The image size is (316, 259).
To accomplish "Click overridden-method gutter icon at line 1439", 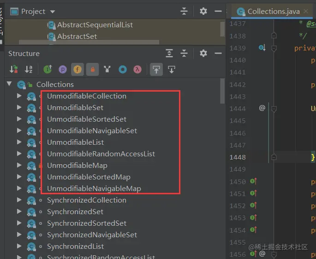I will point(262,48).
